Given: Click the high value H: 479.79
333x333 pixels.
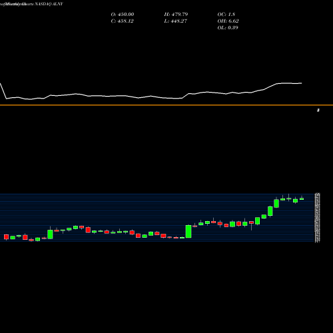Looking at the screenshot, I should tap(176, 15).
